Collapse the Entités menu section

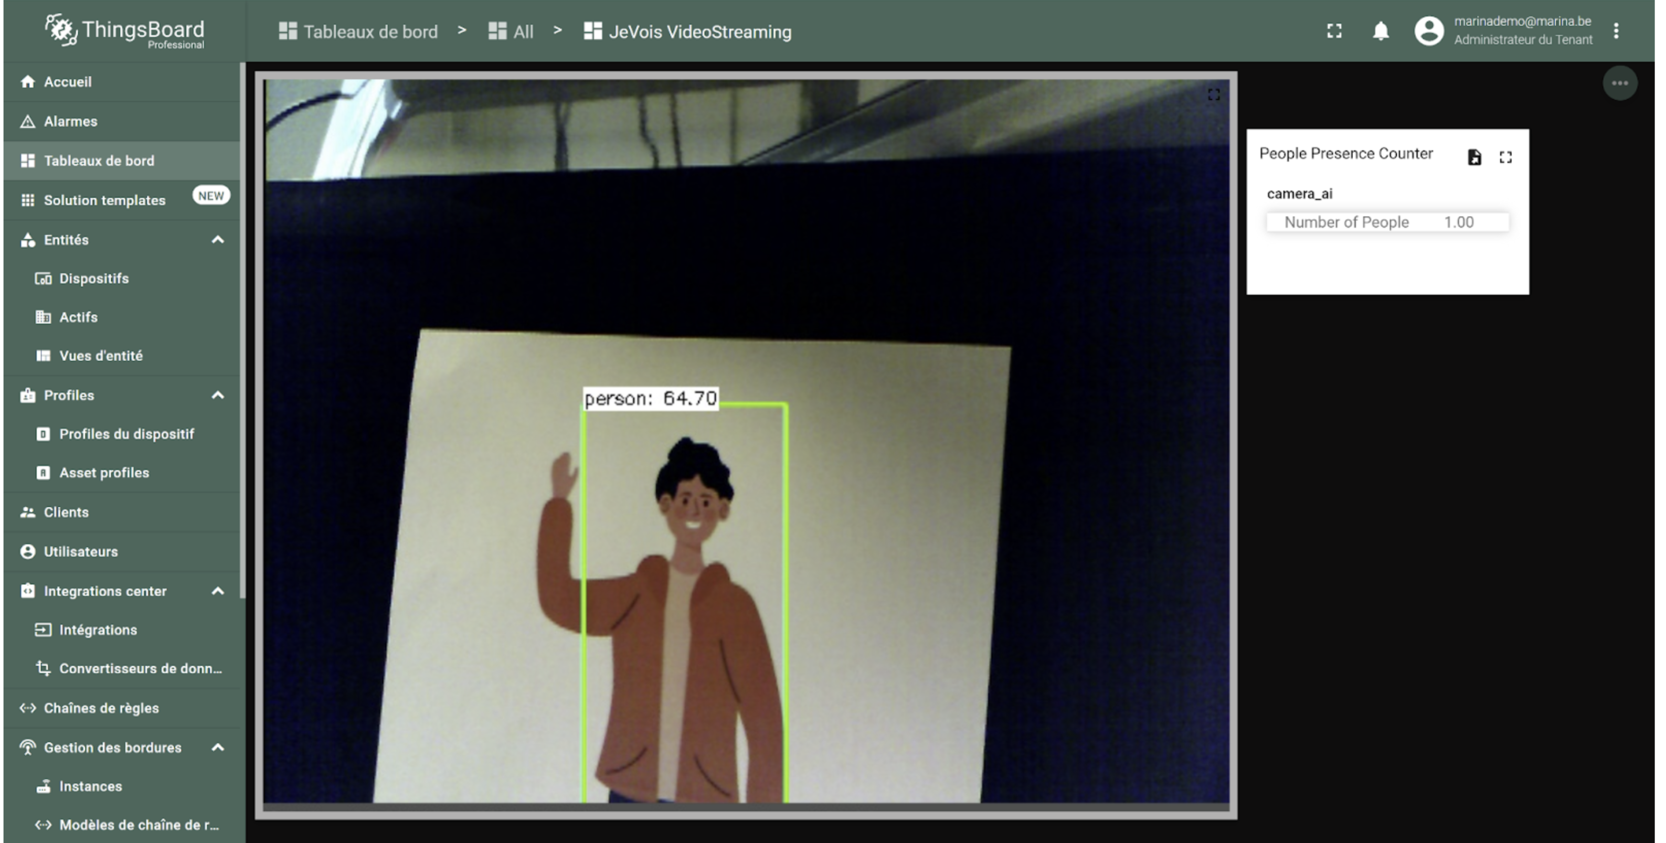pyautogui.click(x=218, y=240)
